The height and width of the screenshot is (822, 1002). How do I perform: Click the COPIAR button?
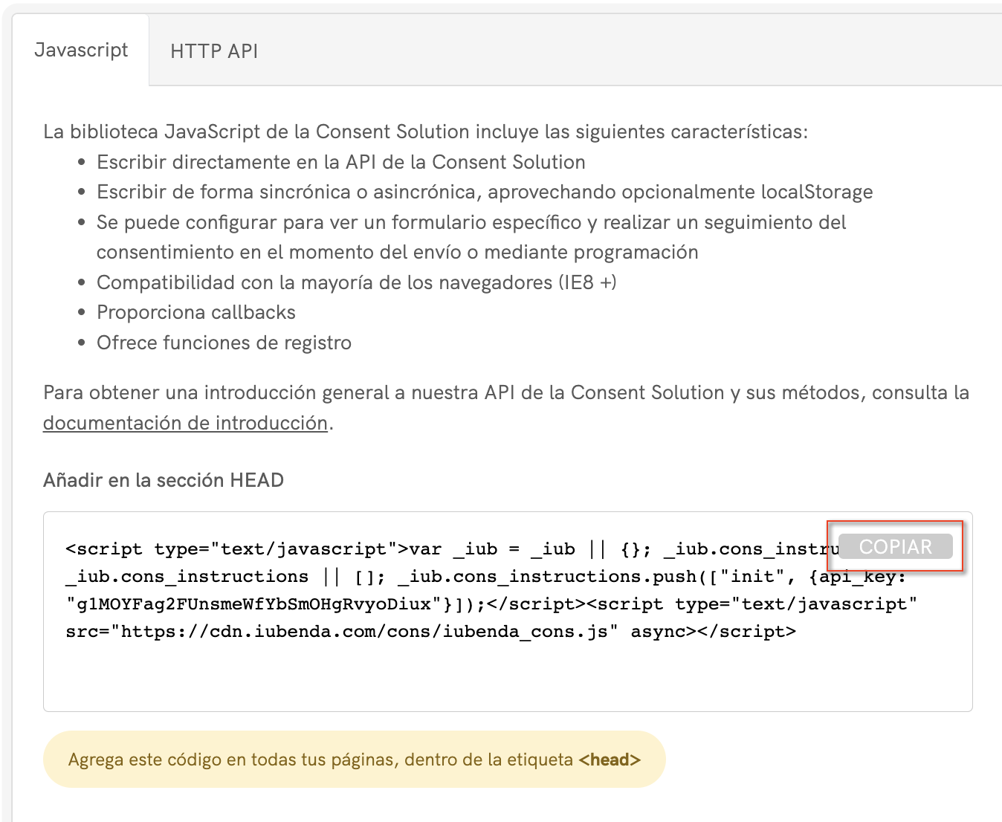coord(895,546)
